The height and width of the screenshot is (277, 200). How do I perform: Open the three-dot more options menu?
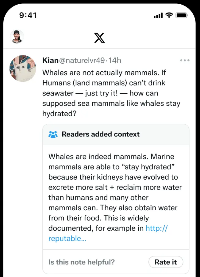(185, 60)
